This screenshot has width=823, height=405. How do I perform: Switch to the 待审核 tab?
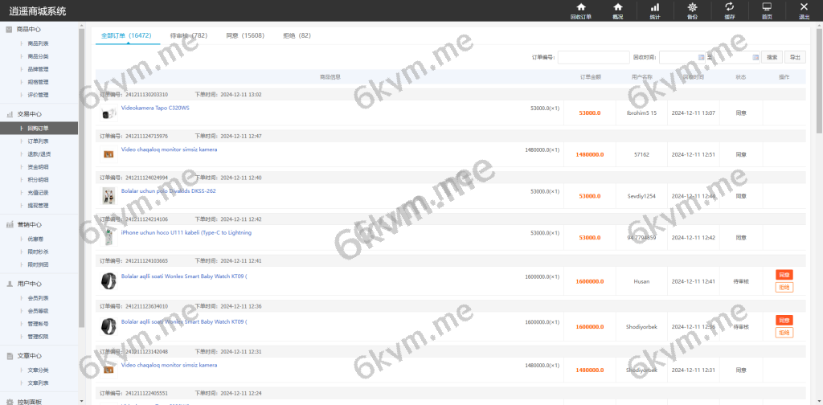(189, 36)
